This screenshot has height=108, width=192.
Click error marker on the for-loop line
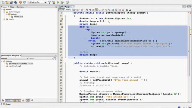tap(62, 27)
